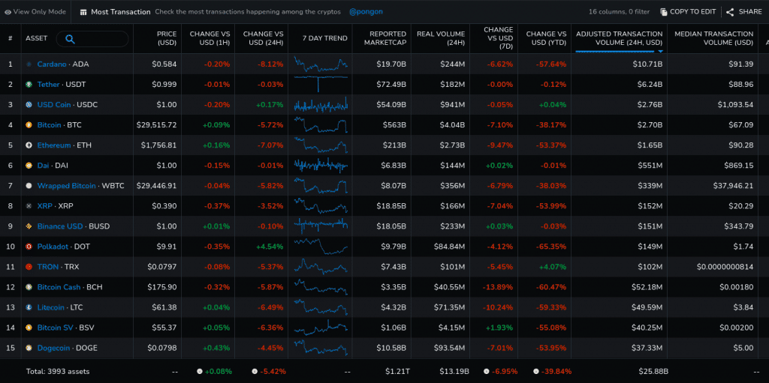
Task: Click the Bitcoin SV +1.93% 7D change
Action: [x=499, y=328]
